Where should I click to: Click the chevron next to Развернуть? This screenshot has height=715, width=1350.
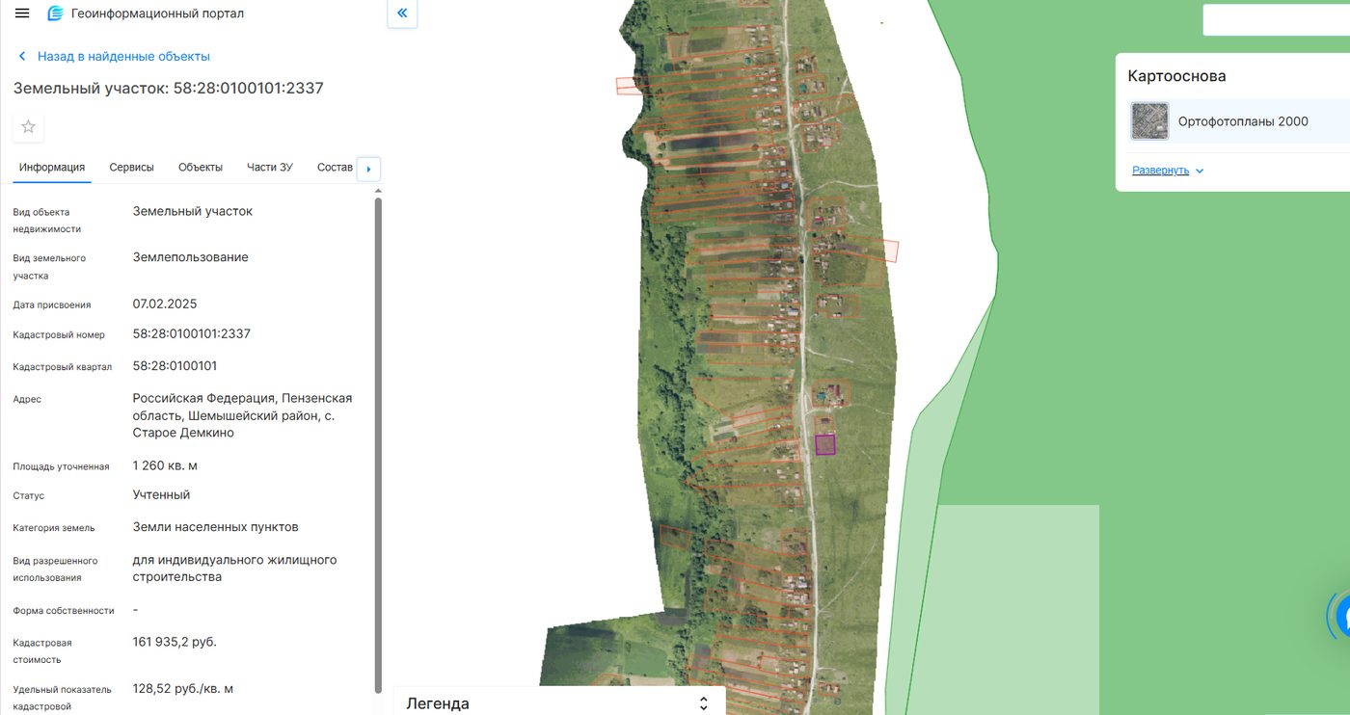pos(1200,172)
